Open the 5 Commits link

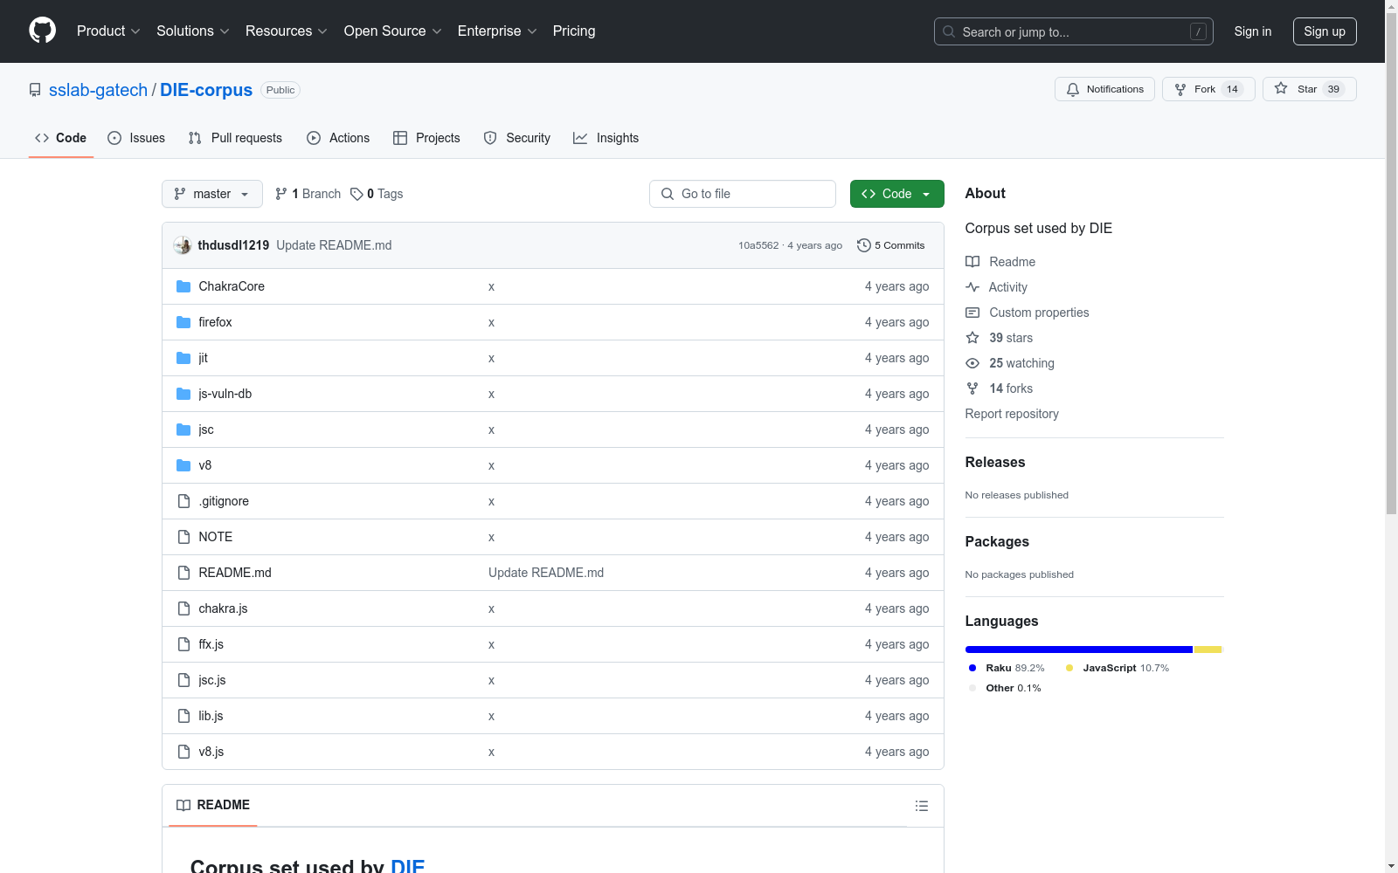[x=891, y=245]
